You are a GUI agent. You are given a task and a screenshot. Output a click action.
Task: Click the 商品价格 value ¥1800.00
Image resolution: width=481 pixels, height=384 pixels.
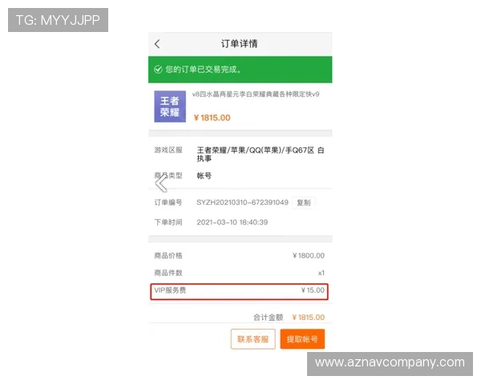coord(309,255)
